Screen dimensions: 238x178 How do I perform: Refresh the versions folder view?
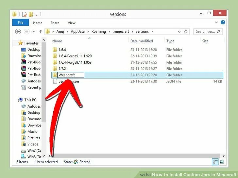(x=186, y=32)
